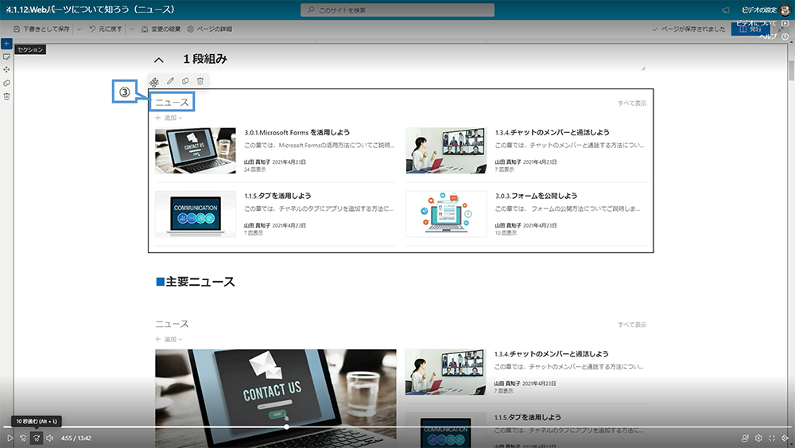This screenshot has height=448, width=795.
Task: Open the ヘルプ help question icon
Action: 785,37
